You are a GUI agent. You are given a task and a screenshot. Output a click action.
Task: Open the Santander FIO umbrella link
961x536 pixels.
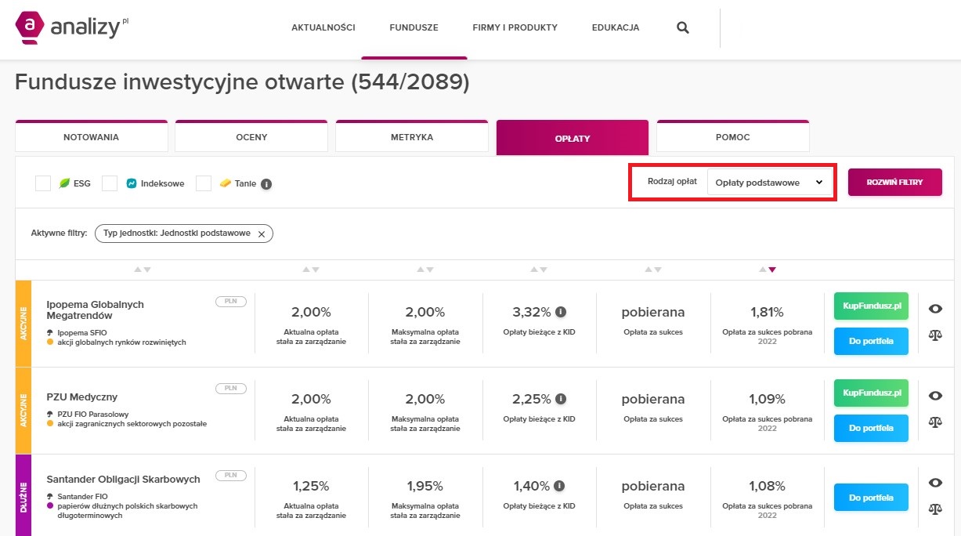click(x=82, y=496)
